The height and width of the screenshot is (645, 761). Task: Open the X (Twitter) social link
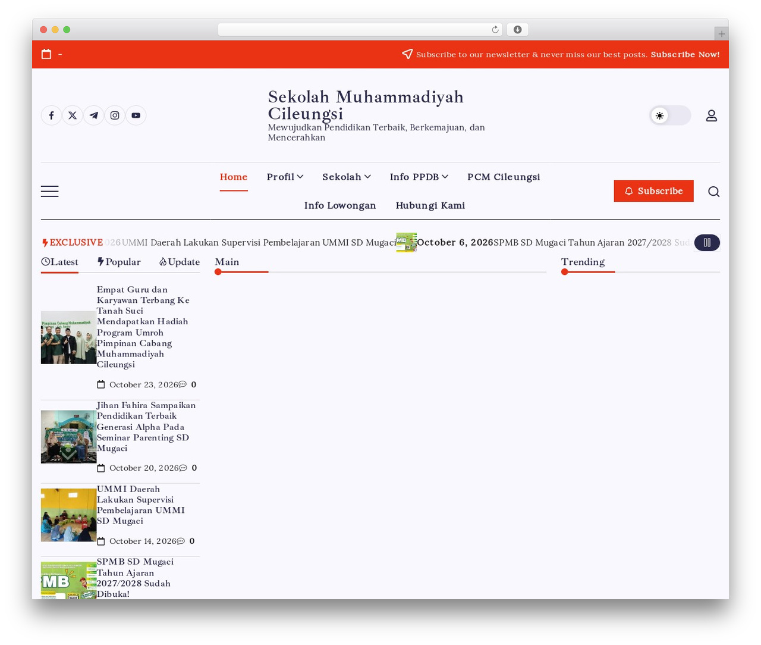click(x=73, y=115)
